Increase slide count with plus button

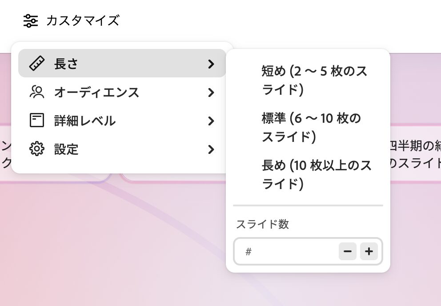tap(369, 251)
